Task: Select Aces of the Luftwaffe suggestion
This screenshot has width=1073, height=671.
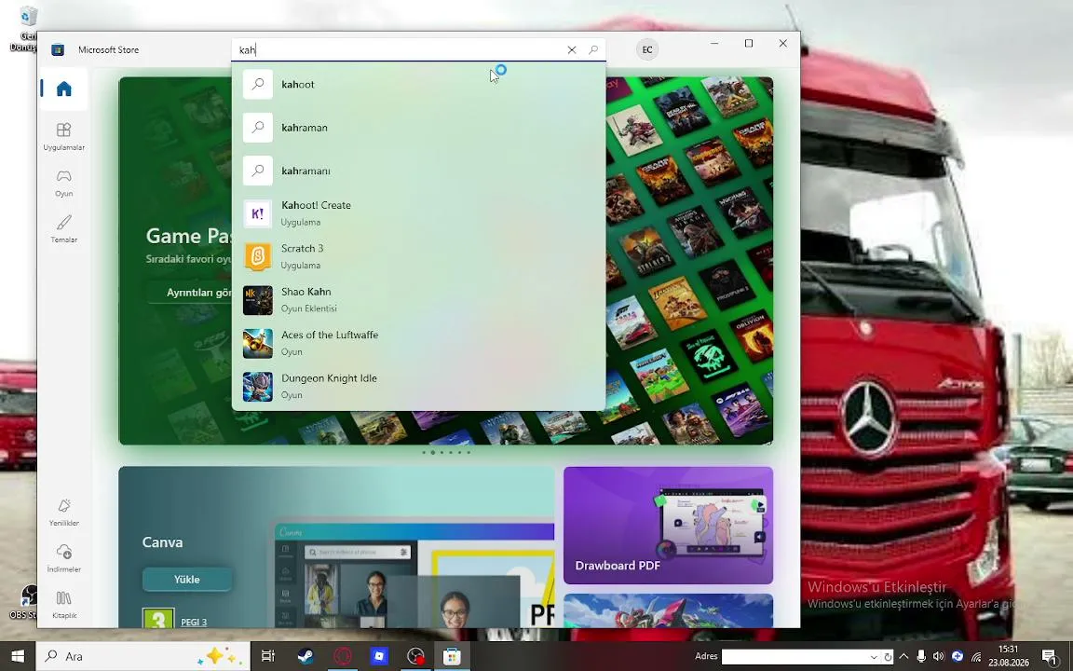Action: (x=418, y=343)
